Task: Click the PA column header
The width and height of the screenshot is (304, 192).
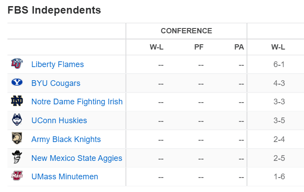Action: (239, 47)
